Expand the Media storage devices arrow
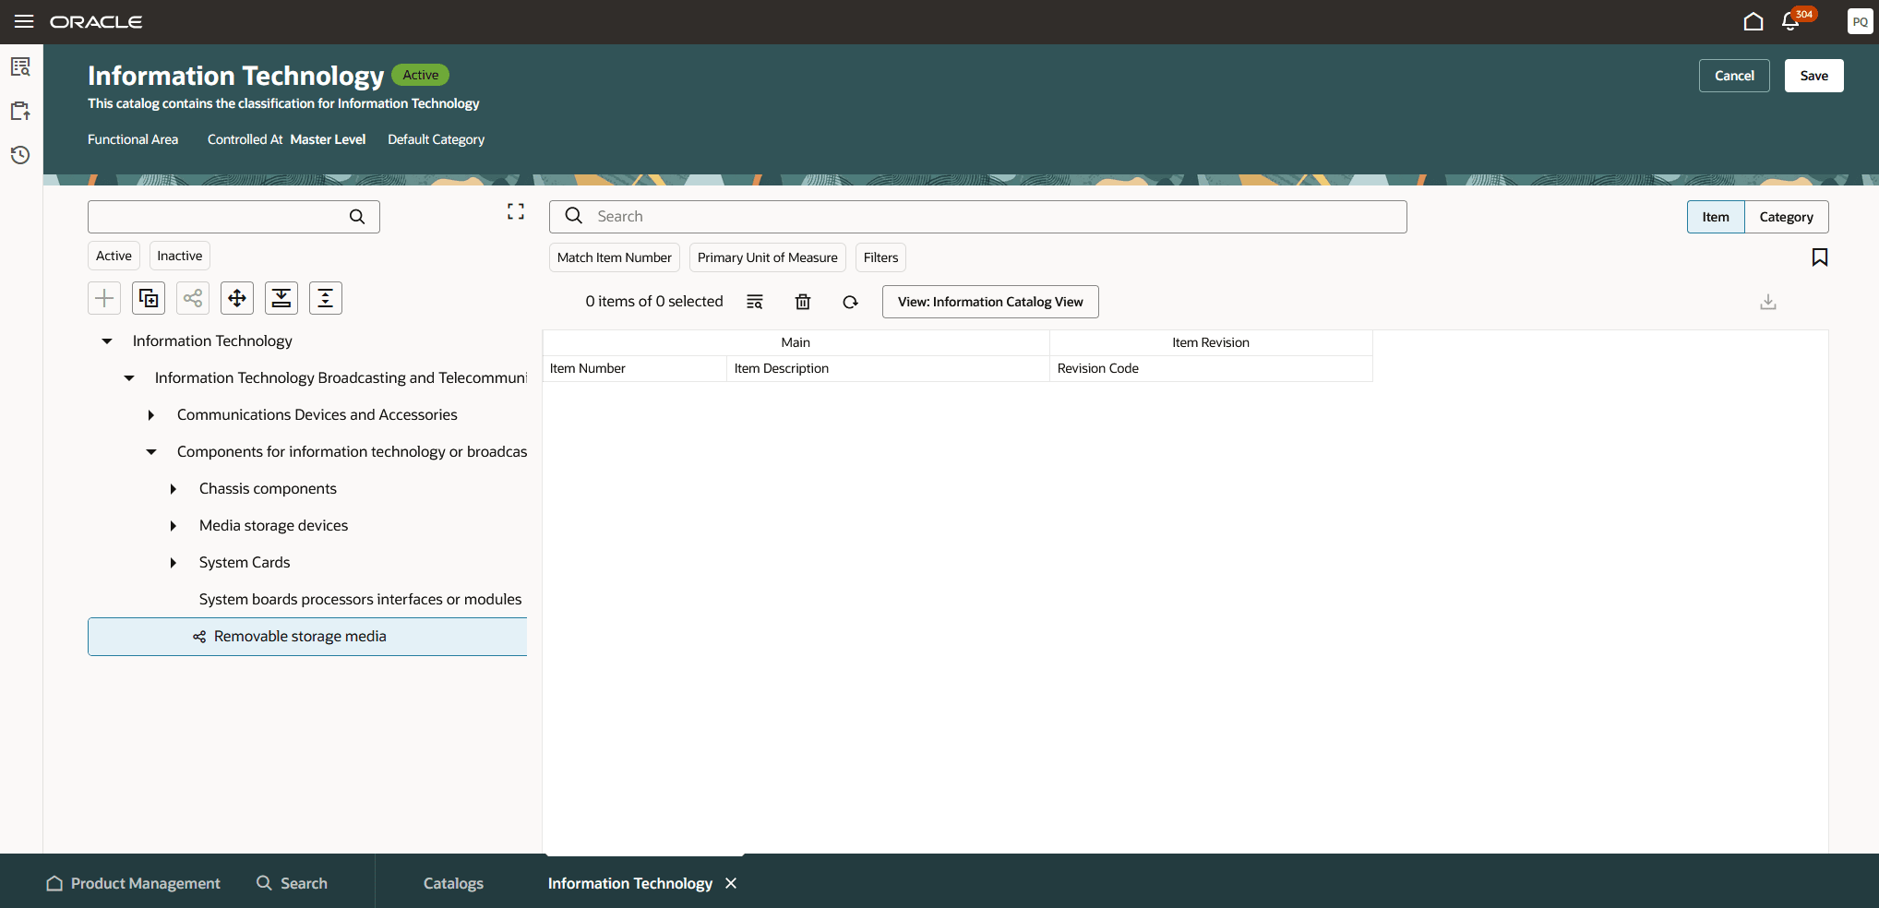 click(x=174, y=526)
